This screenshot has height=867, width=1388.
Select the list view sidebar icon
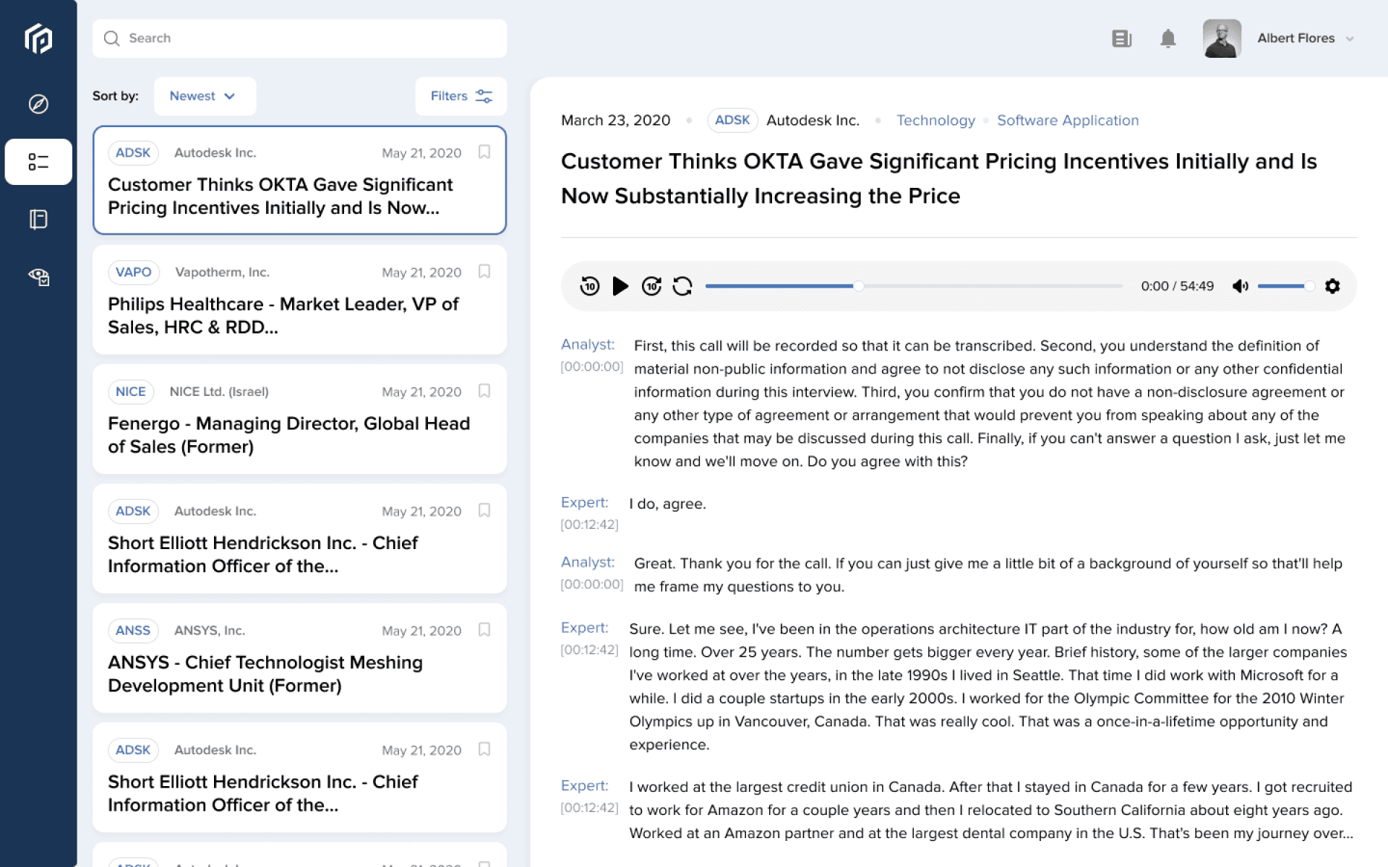[38, 162]
